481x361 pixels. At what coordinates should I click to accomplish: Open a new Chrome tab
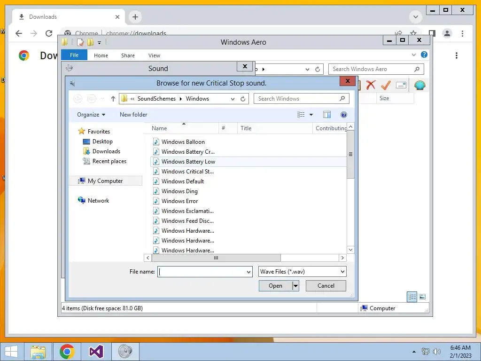pos(135,17)
